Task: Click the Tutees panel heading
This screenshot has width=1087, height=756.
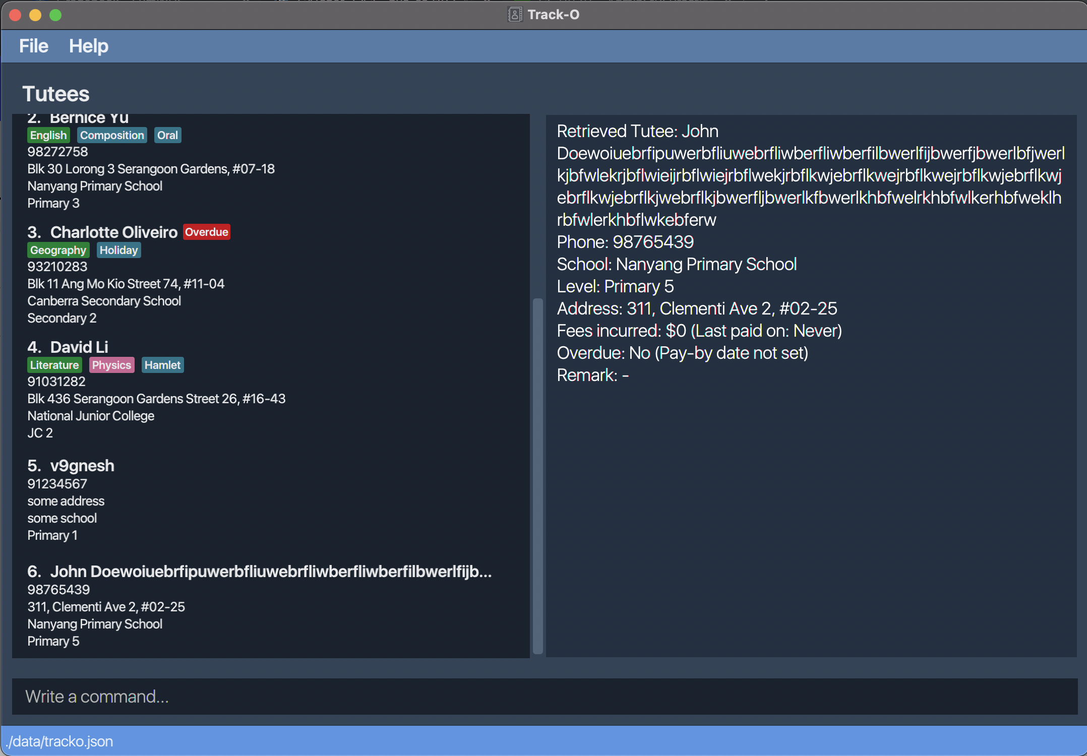Action: pyautogui.click(x=56, y=94)
